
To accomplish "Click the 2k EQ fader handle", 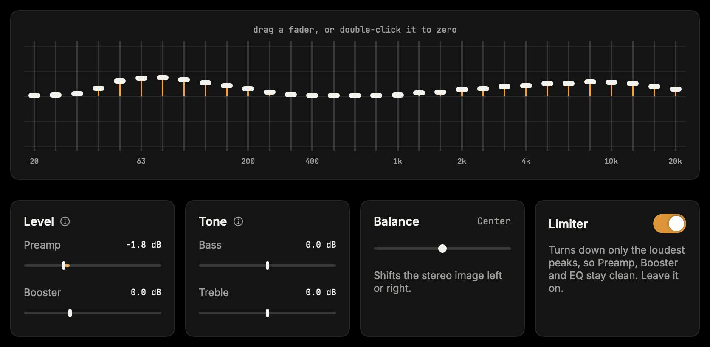I will (x=462, y=90).
